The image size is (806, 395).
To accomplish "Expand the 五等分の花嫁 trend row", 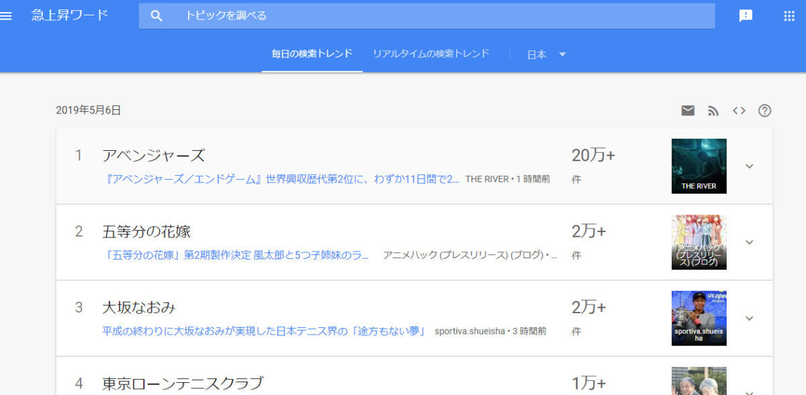I will tap(750, 242).
